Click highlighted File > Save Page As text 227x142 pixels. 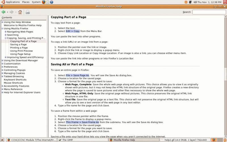77,75
